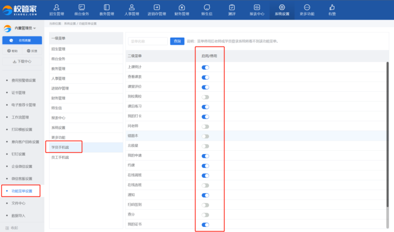The width and height of the screenshot is (394, 232).
Task: Click the 前台业务 top navigation icon
Action: pyautogui.click(x=82, y=7)
